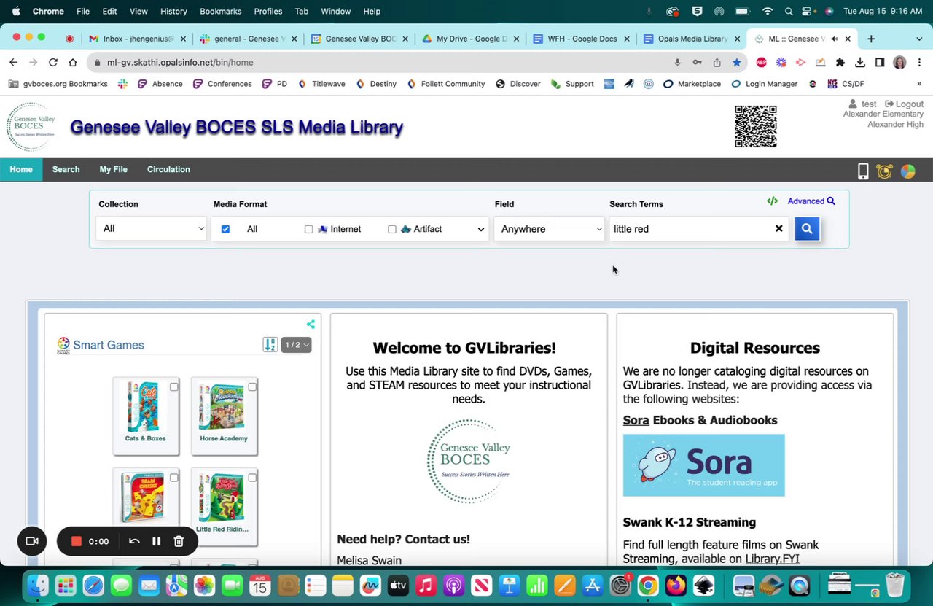Check the Artifact media format checkbox
The height and width of the screenshot is (606, 933).
pyautogui.click(x=391, y=229)
